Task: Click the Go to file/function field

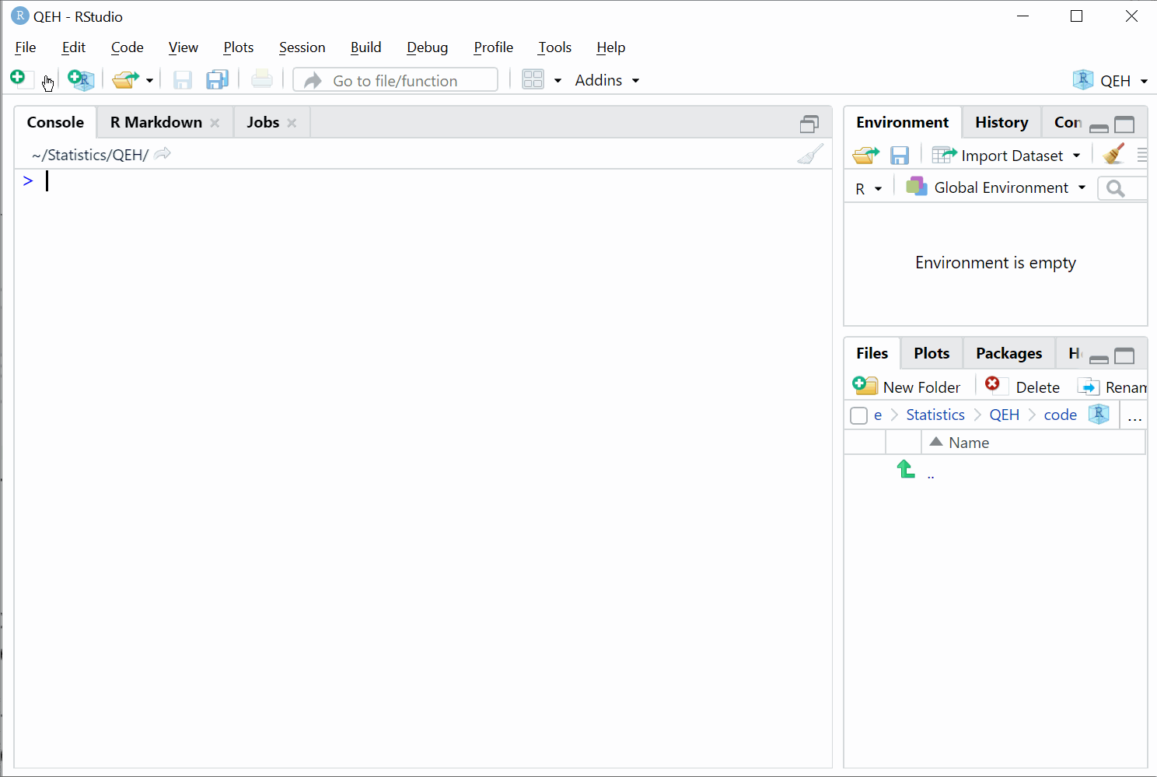Action: tap(395, 79)
